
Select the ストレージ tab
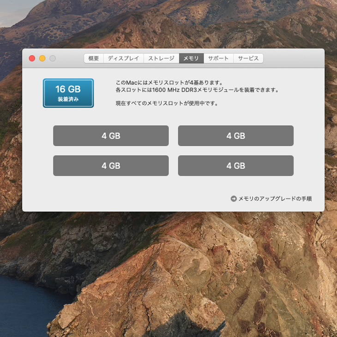[162, 58]
